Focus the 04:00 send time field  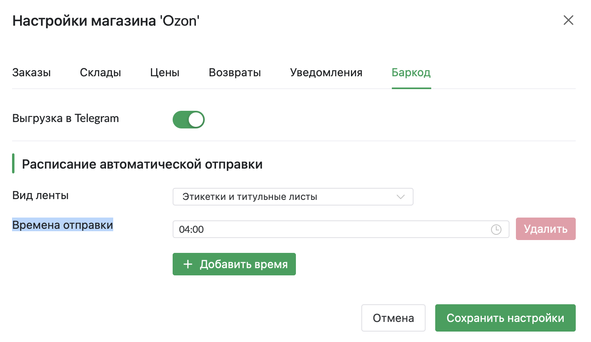329,229
